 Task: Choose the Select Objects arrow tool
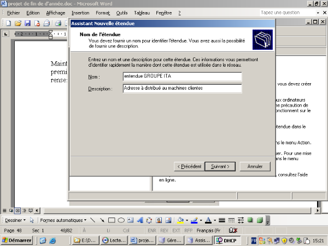(32, 220)
